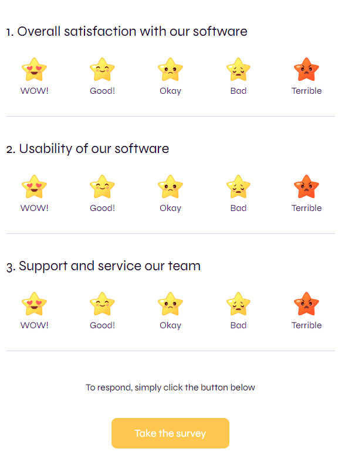The width and height of the screenshot is (345, 459).
Task: Pick the Bad star for overall satisfaction
Action: pyautogui.click(x=238, y=69)
